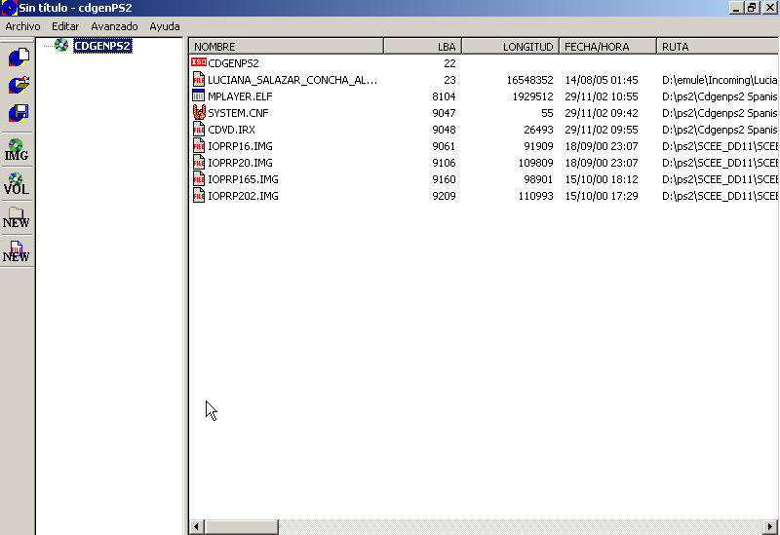Sort by LONGITUD column header
Image resolution: width=780 pixels, height=535 pixels.
510,46
